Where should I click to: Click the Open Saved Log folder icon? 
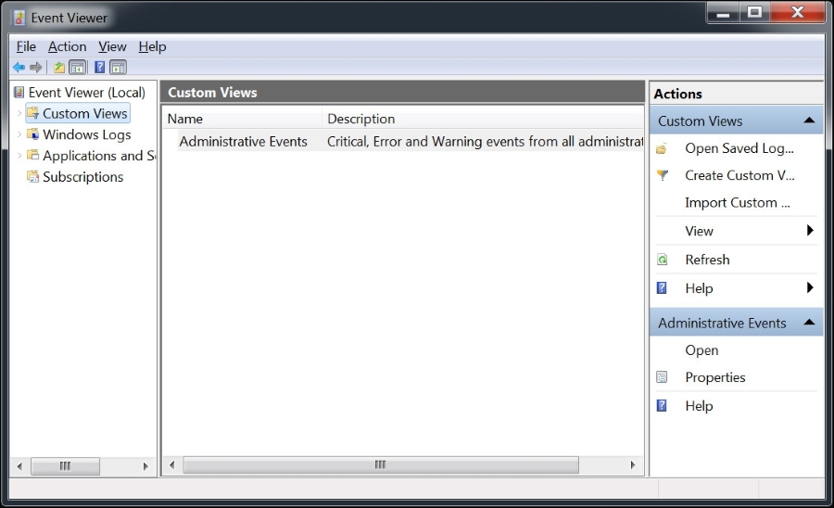click(x=662, y=148)
